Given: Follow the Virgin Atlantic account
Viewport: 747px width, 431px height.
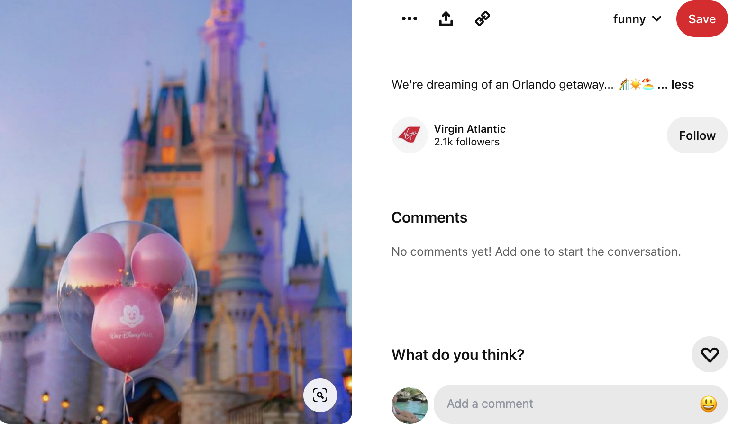Looking at the screenshot, I should 697,135.
